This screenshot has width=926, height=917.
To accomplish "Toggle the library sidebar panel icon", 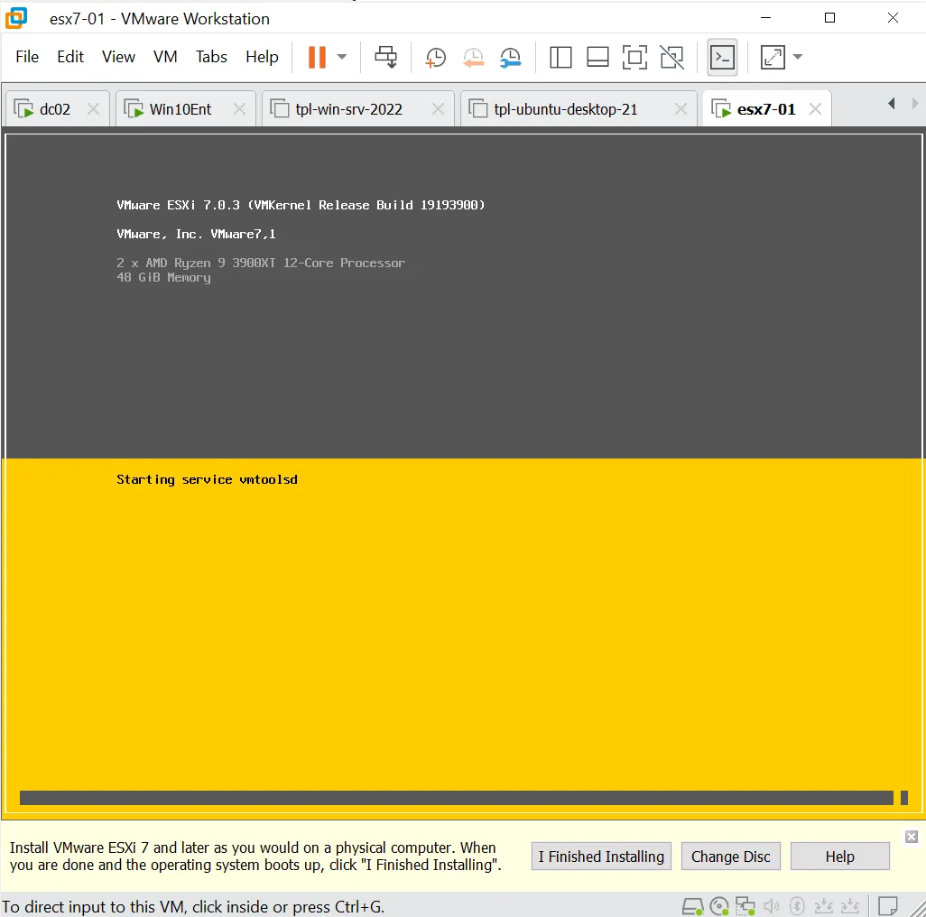I will [560, 57].
